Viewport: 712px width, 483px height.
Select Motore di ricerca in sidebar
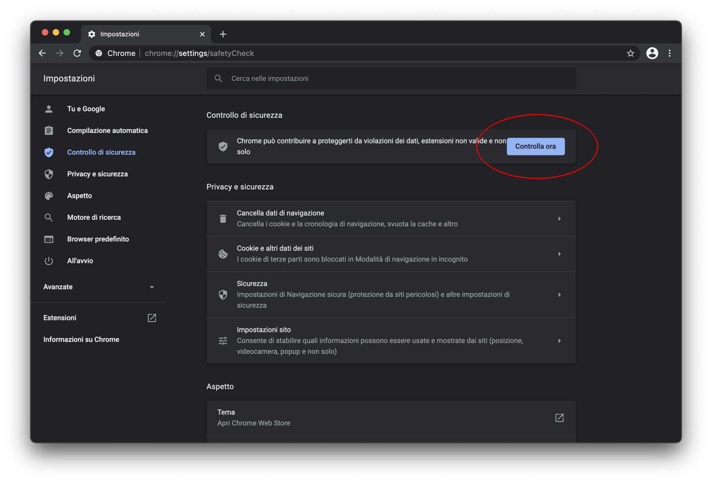(x=94, y=217)
